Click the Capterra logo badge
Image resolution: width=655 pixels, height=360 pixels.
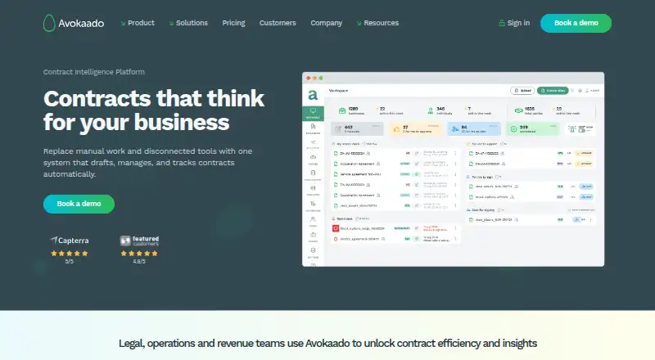click(70, 241)
